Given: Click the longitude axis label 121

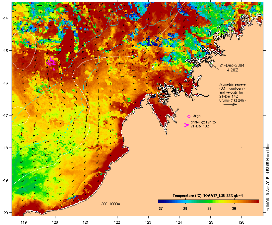Looking at the screenshot, I should (x=86, y=222).
